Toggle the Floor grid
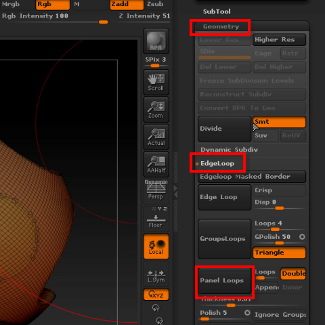This screenshot has width=325, height=325. [156, 219]
